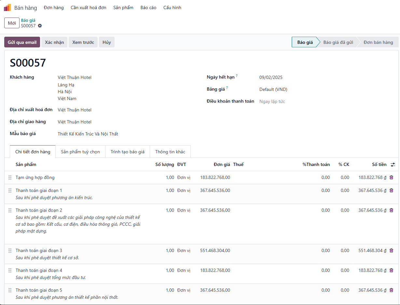The width and height of the screenshot is (400, 305).
Task: Go to the Bán hàng app home
Action: pyautogui.click(x=26, y=7)
